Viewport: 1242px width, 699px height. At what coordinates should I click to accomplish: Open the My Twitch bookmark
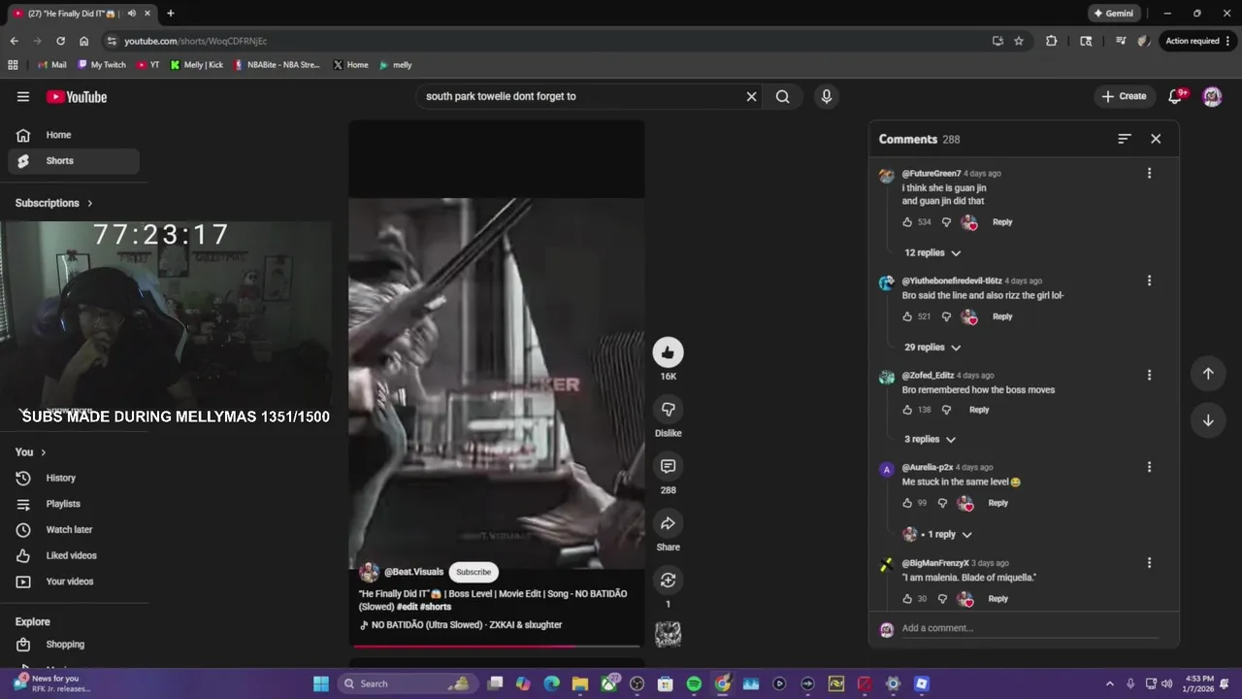pyautogui.click(x=102, y=65)
